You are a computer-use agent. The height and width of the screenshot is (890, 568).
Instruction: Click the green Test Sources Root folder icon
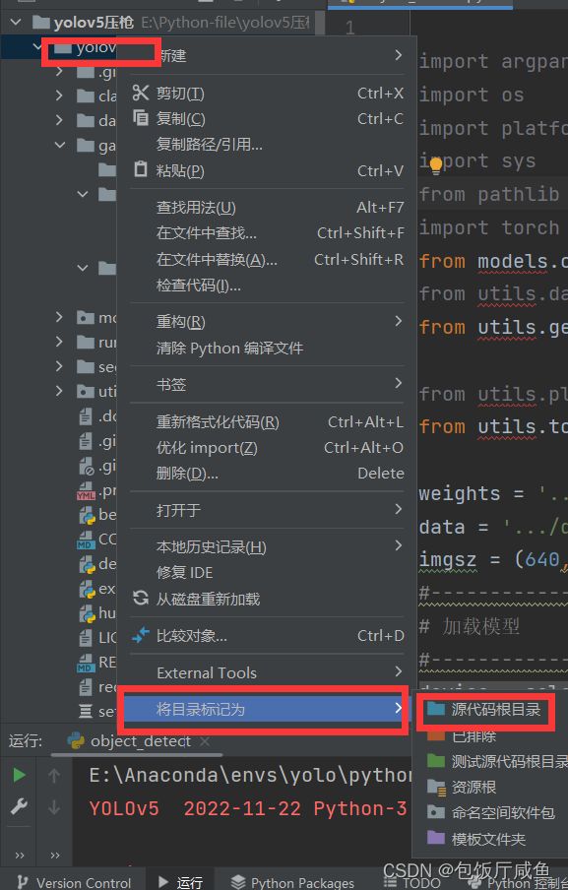coord(436,761)
